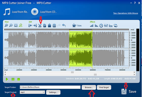Click the 5000000 sample ruler mark

[x=78, y=70]
